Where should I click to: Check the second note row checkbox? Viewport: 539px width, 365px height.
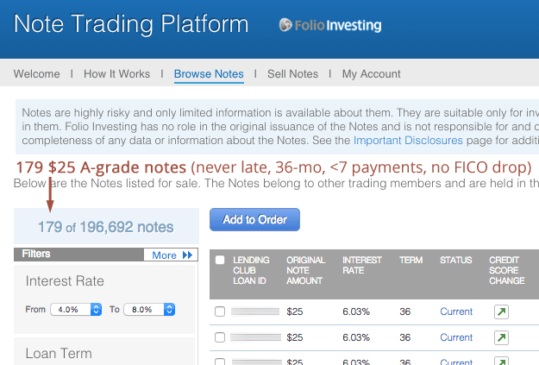pyautogui.click(x=220, y=337)
